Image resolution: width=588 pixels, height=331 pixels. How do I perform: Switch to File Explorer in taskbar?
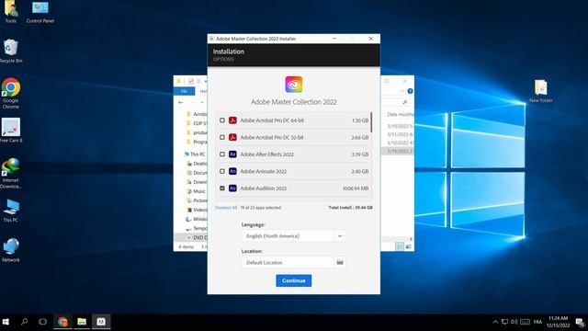click(82, 322)
